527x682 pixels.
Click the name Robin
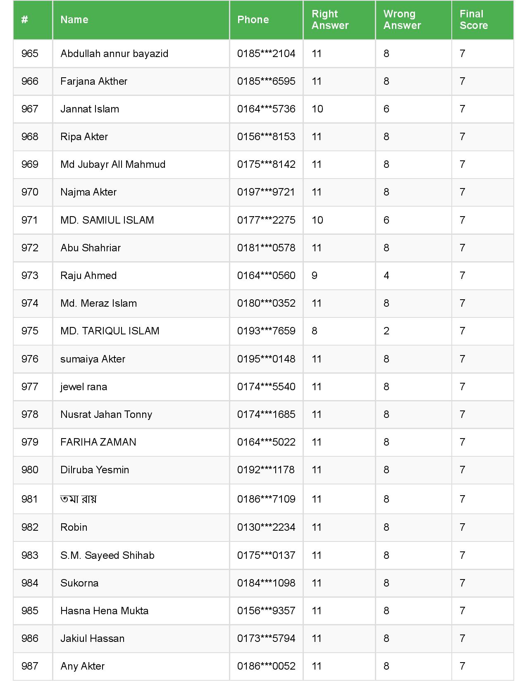[74, 527]
